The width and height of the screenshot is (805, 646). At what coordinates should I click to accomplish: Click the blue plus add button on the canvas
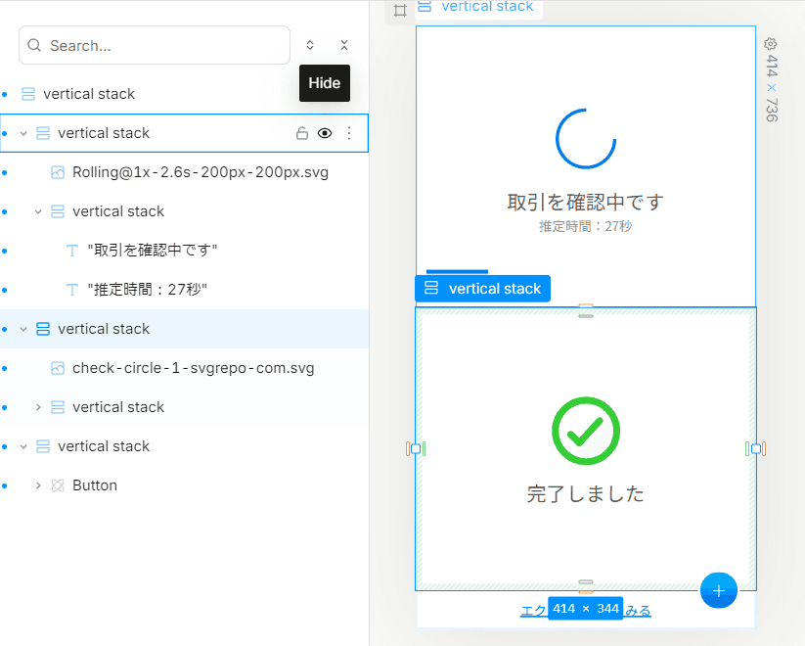(719, 590)
